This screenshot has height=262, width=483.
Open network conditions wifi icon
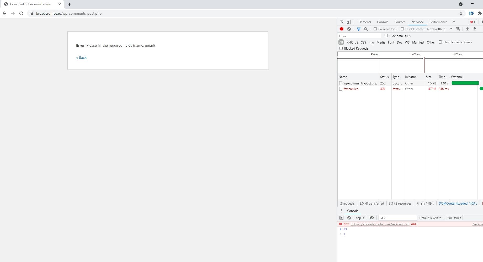click(x=458, y=29)
